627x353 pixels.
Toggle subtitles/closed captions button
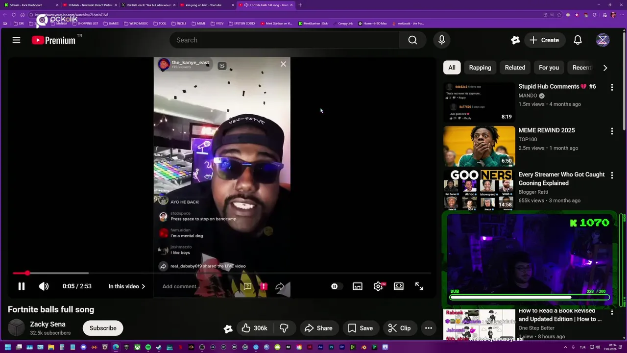tap(358, 286)
